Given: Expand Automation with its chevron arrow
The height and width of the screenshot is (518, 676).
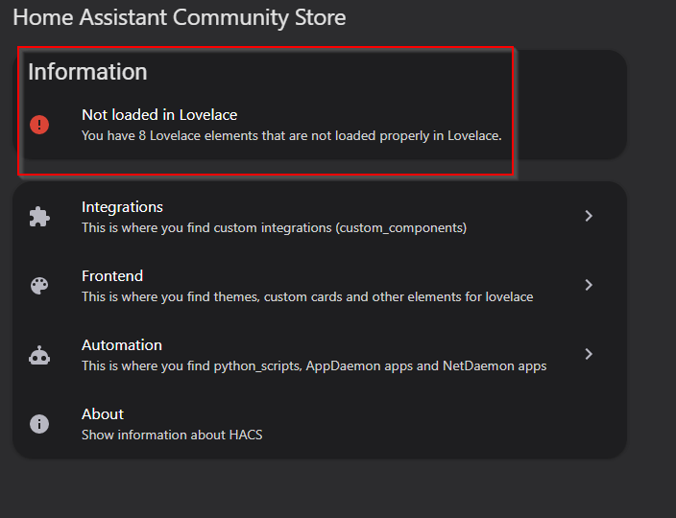Looking at the screenshot, I should coord(589,354).
